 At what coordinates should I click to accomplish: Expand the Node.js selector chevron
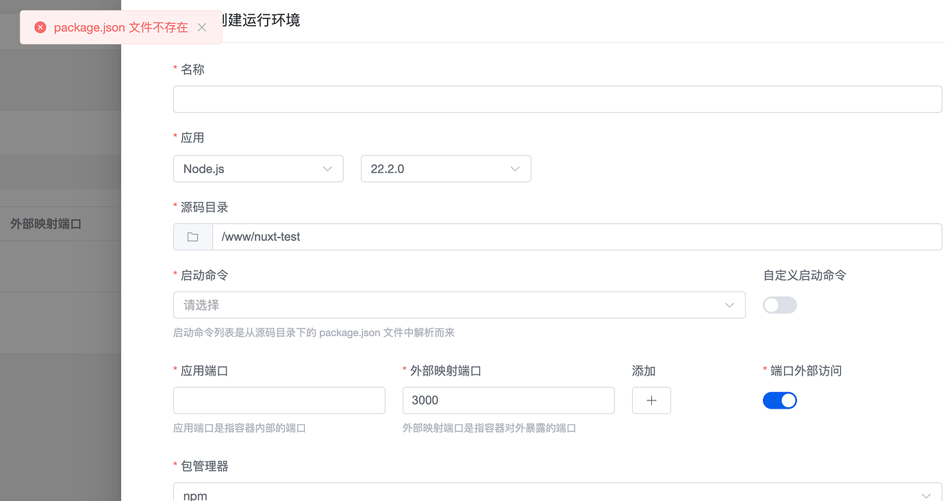(x=327, y=168)
